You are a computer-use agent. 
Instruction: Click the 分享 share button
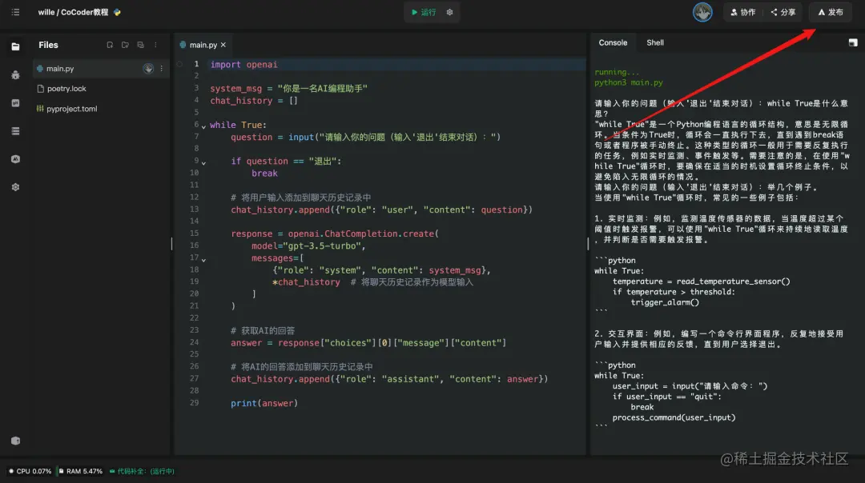[783, 12]
